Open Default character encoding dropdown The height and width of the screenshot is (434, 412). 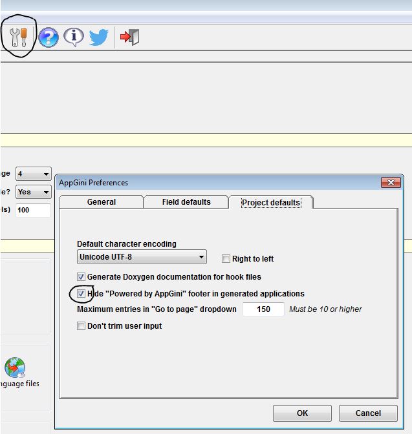point(142,257)
